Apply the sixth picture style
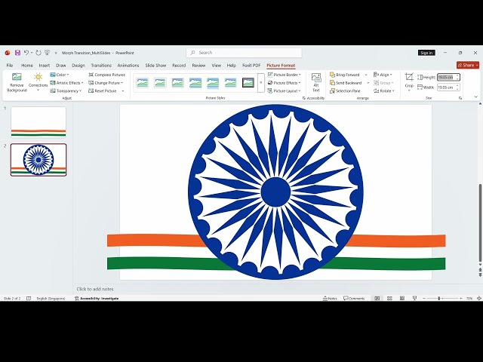The height and width of the screenshot is (362, 483). (x=230, y=82)
